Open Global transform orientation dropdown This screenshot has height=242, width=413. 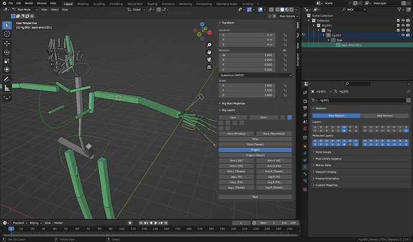coord(136,10)
